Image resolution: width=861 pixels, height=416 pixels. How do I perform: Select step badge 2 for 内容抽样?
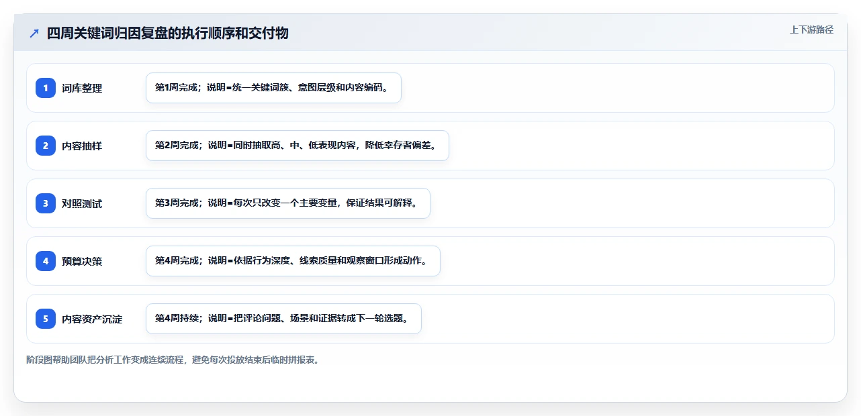pos(46,146)
